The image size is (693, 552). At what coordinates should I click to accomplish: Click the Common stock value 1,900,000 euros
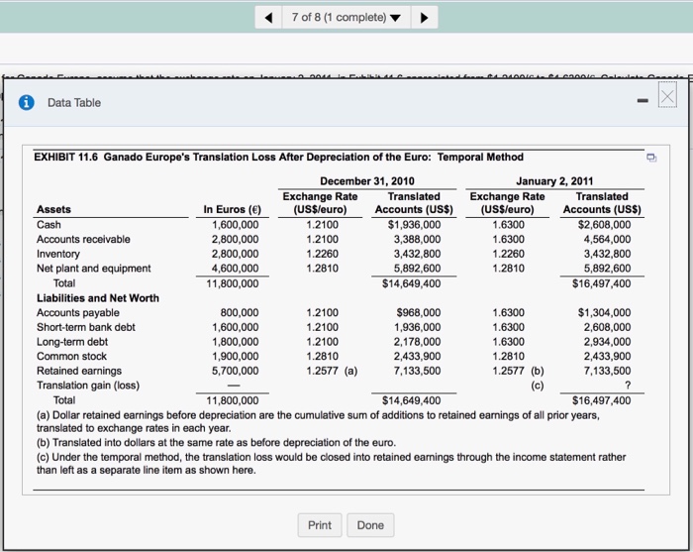(235, 357)
